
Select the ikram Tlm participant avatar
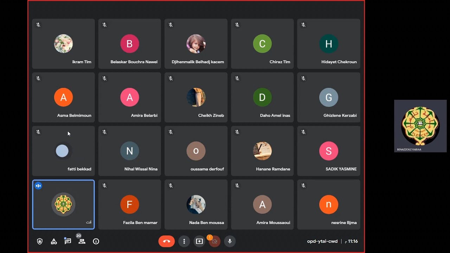coord(63,44)
